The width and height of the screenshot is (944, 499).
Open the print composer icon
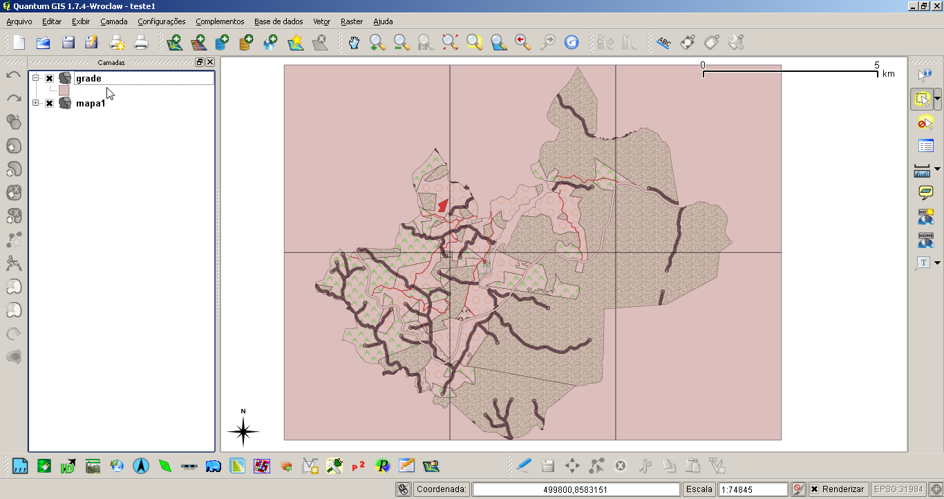117,43
